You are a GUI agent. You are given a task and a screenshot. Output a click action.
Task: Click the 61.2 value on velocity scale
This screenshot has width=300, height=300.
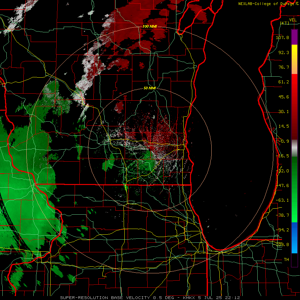[x=284, y=82]
